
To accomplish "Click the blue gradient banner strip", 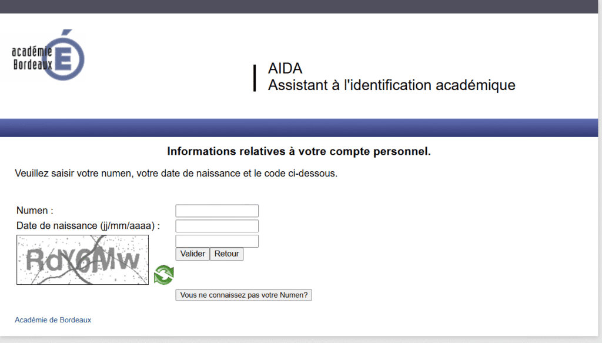I will click(x=299, y=128).
